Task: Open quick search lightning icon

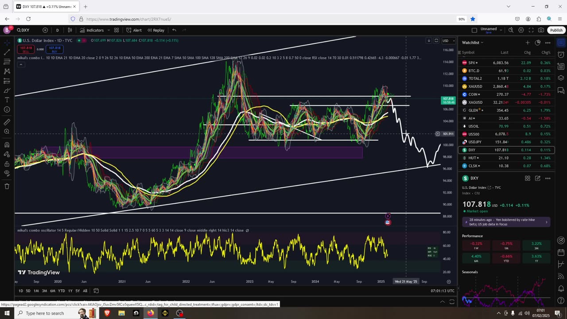Action: pos(511,30)
